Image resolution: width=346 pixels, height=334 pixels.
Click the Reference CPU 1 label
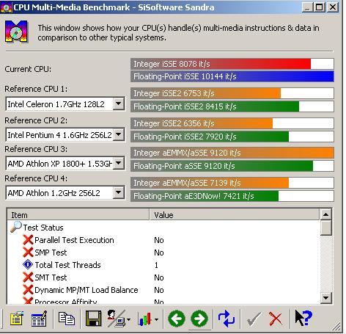coord(36,89)
